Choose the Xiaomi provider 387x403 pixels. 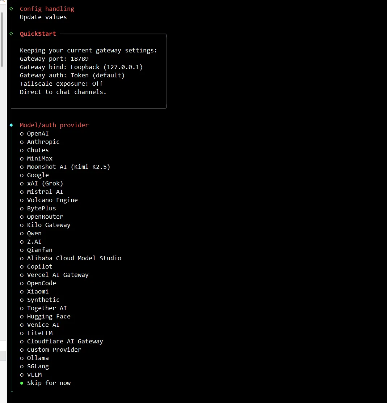point(34,291)
